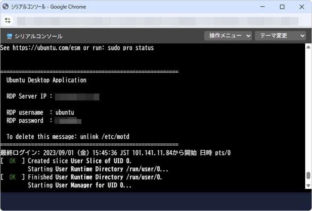Click the RDP username value ubuntu
This screenshot has width=312, height=211.
(65, 113)
